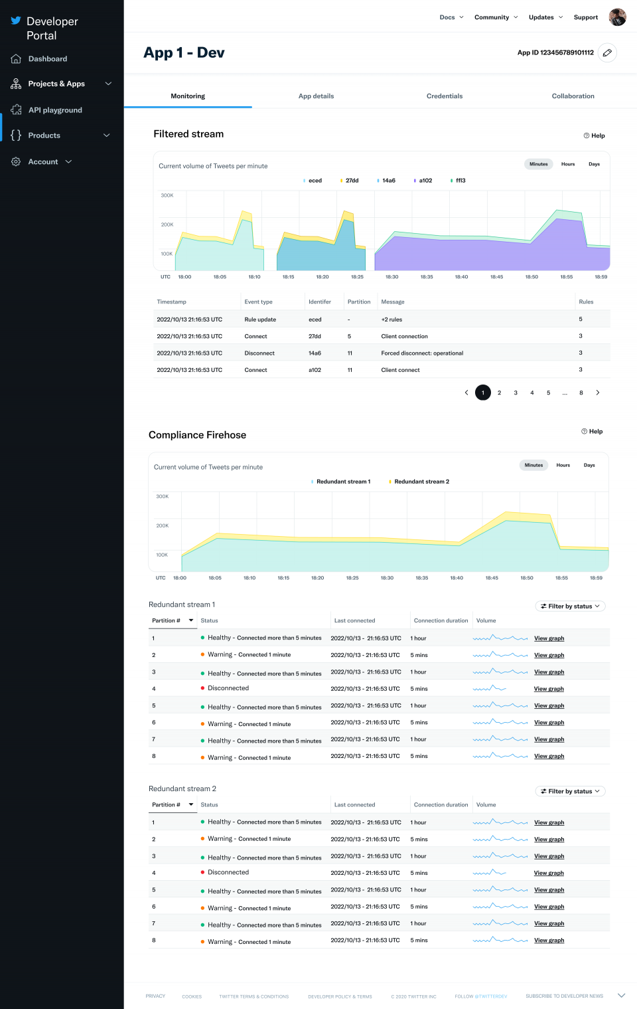637x1009 pixels.
Task: Open user profile avatar
Action: coord(618,17)
